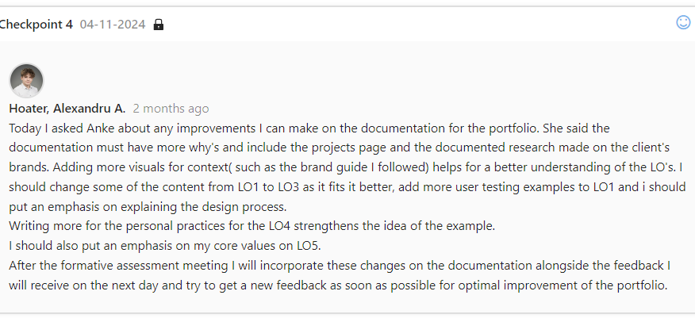Click the Checkpoint 4 heading

point(36,25)
